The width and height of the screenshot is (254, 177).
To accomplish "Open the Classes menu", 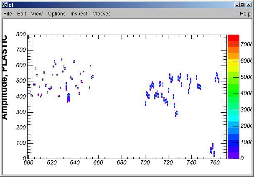I will tap(102, 14).
